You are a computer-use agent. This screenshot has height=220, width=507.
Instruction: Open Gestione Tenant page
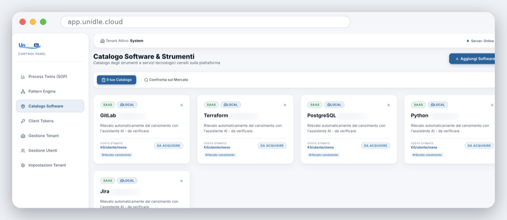(x=50, y=136)
